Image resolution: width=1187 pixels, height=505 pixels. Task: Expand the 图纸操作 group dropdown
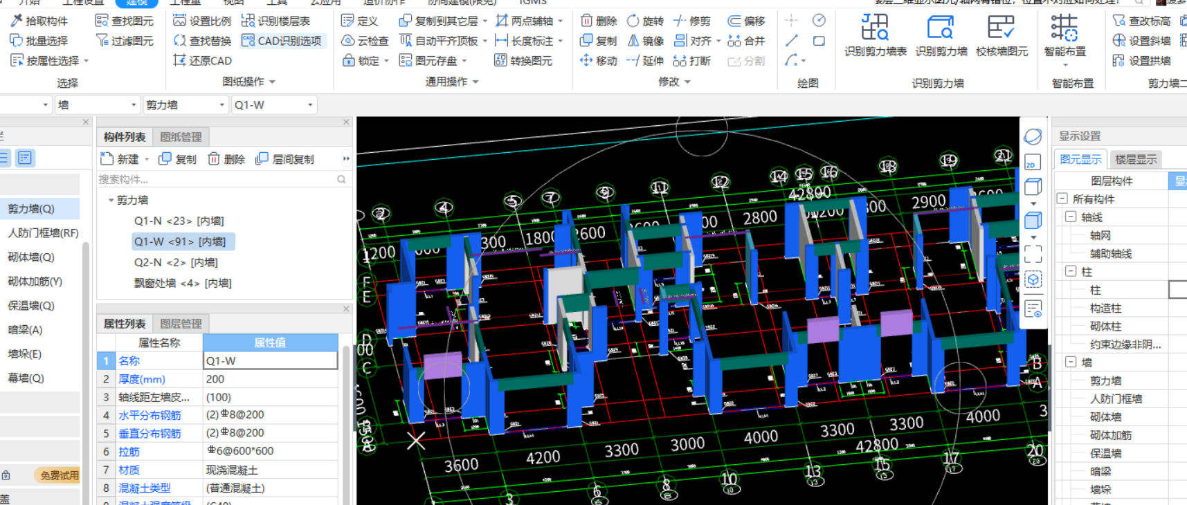point(272,82)
